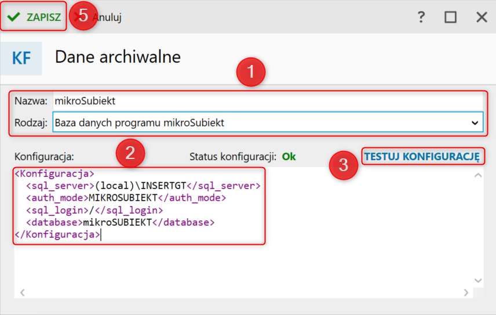Click the Konfiguracja: label above the editor

coord(44,157)
